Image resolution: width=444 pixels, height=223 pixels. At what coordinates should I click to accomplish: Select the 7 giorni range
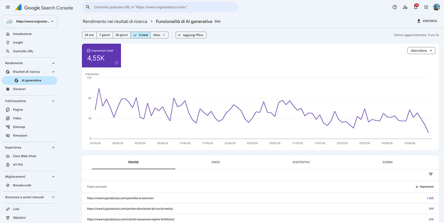pyautogui.click(x=104, y=35)
